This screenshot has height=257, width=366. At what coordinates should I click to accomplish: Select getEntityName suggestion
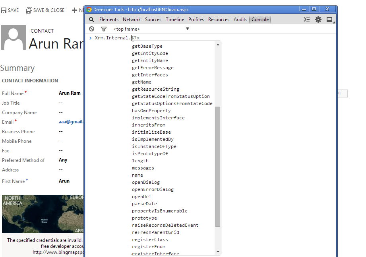click(150, 60)
